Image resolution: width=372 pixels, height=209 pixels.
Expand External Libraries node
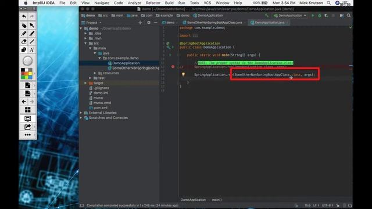(81, 113)
